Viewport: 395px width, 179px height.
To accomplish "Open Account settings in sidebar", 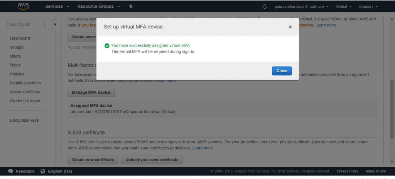I will 25,92.
